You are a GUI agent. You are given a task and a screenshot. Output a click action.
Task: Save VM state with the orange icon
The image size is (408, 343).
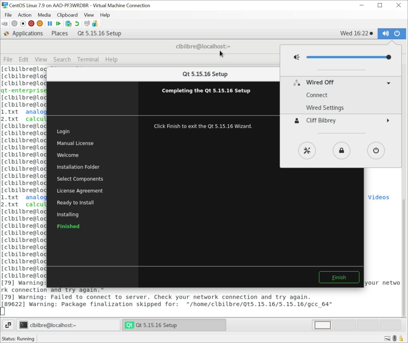(40, 24)
